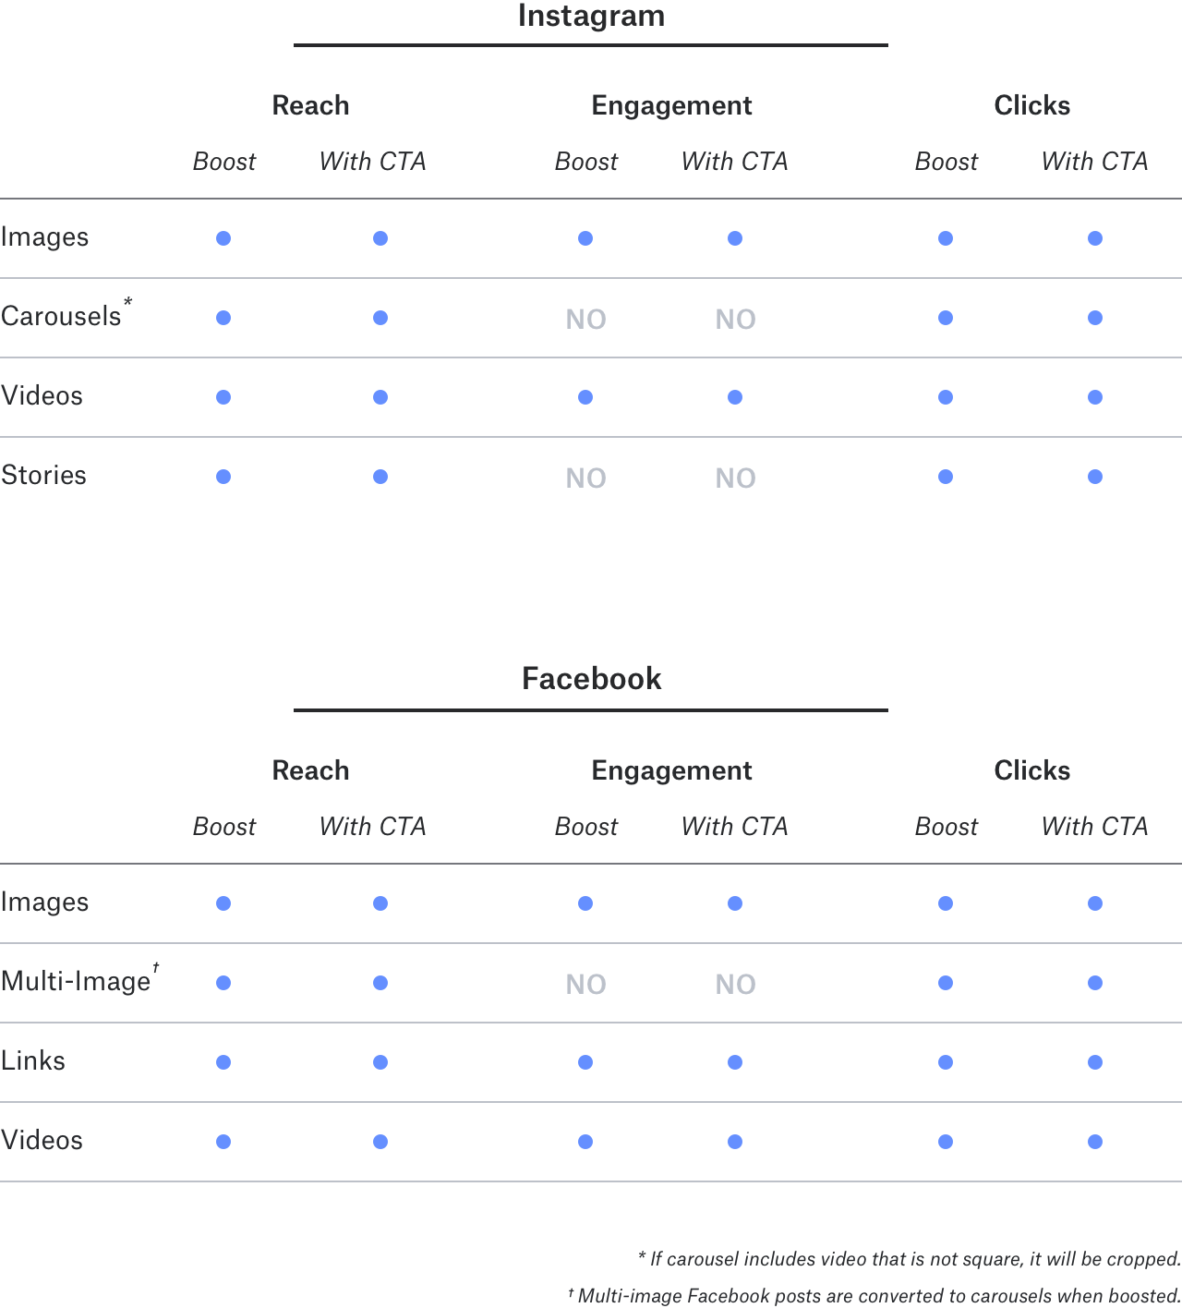Click the Facebook section heading
This screenshot has width=1182, height=1308.
click(x=591, y=679)
